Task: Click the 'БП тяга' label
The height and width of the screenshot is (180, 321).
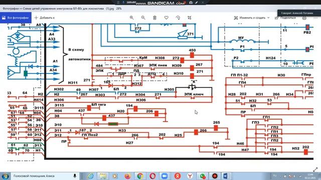Action: point(98,104)
